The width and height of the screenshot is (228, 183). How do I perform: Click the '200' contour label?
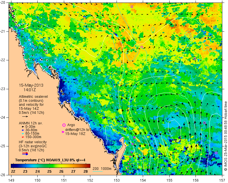[x=95, y=169]
